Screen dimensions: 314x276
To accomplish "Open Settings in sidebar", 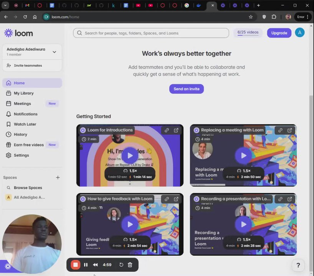I will tap(32, 155).
